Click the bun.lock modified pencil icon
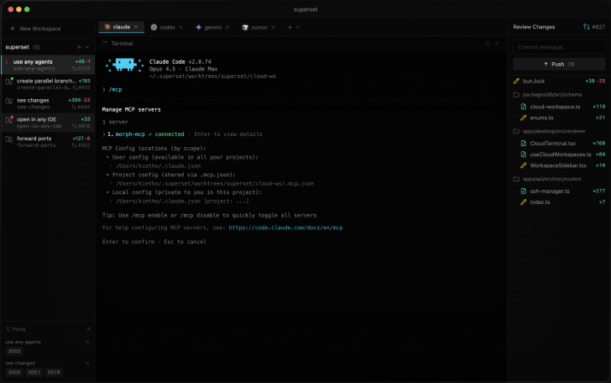The width and height of the screenshot is (611, 383). pyautogui.click(x=516, y=81)
